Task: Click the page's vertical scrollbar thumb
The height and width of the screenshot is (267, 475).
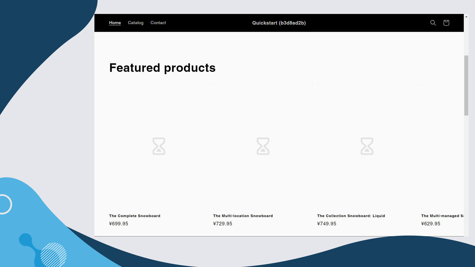Action: [466, 85]
